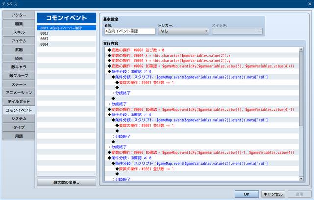The height and width of the screenshot is (200, 314).
Task: Open the アクター tab
Action: (19, 15)
